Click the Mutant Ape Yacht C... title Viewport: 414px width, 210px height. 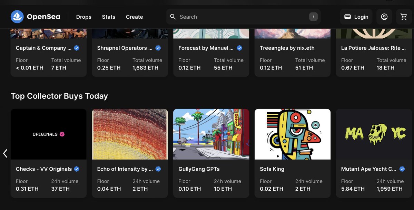(369, 169)
